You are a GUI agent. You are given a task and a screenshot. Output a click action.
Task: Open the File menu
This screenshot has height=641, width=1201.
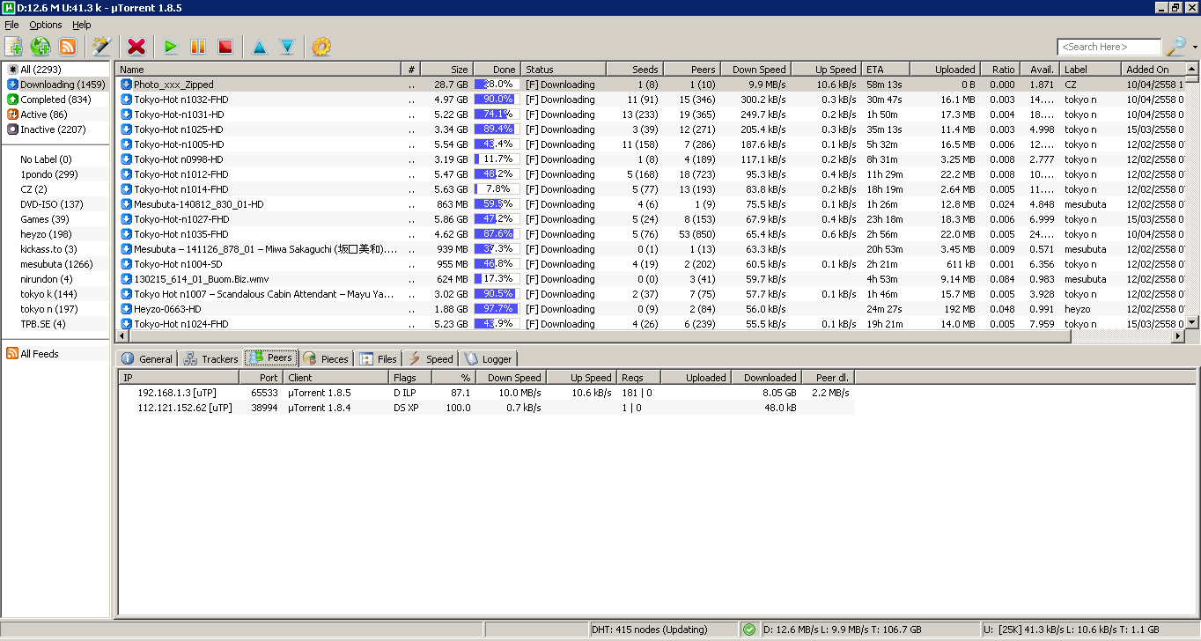[11, 25]
